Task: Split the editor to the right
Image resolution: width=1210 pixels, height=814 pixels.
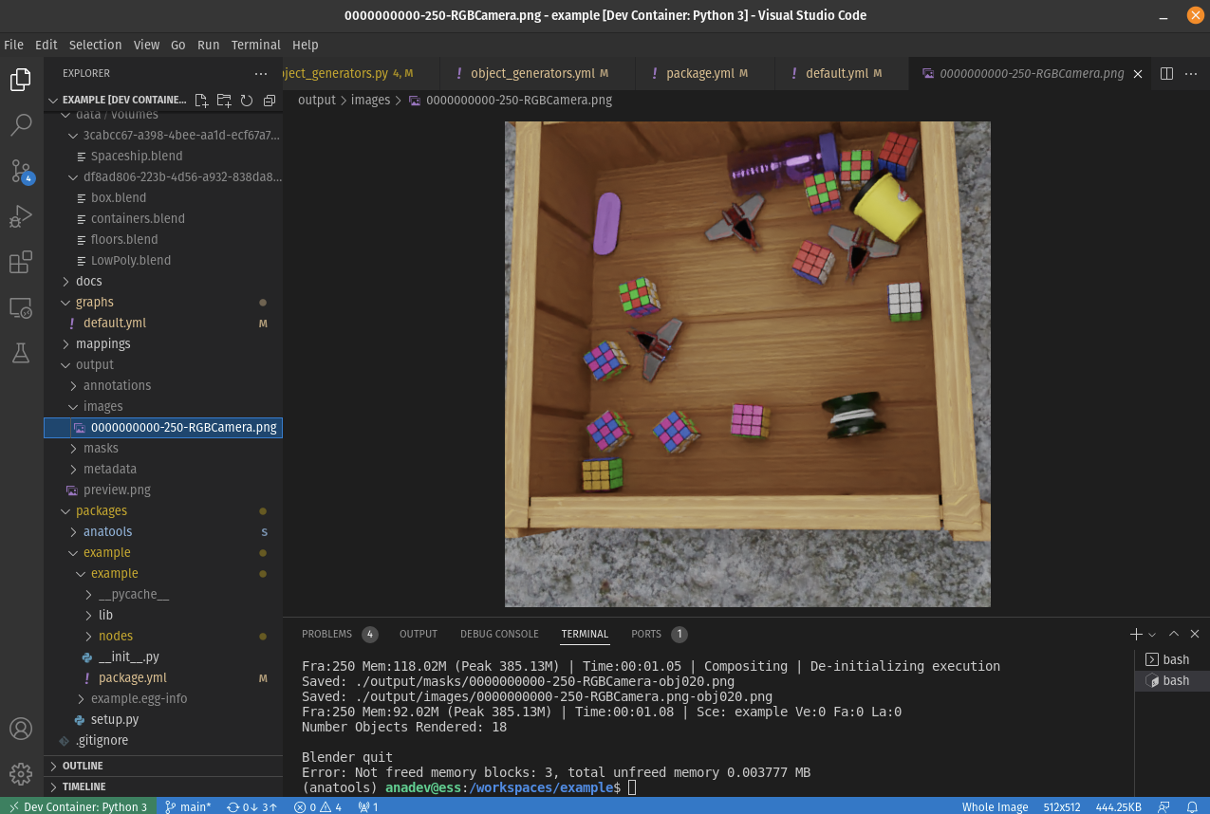Action: [x=1166, y=74]
